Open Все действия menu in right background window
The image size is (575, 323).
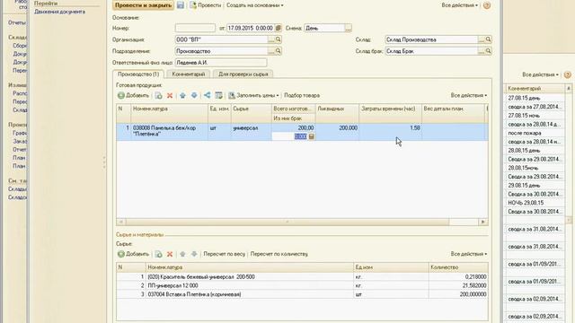pyautogui.click(x=541, y=74)
